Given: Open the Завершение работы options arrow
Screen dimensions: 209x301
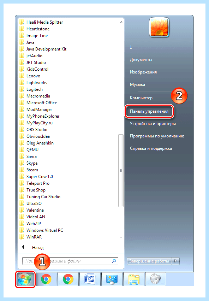Looking at the screenshot, I should click(x=175, y=261).
